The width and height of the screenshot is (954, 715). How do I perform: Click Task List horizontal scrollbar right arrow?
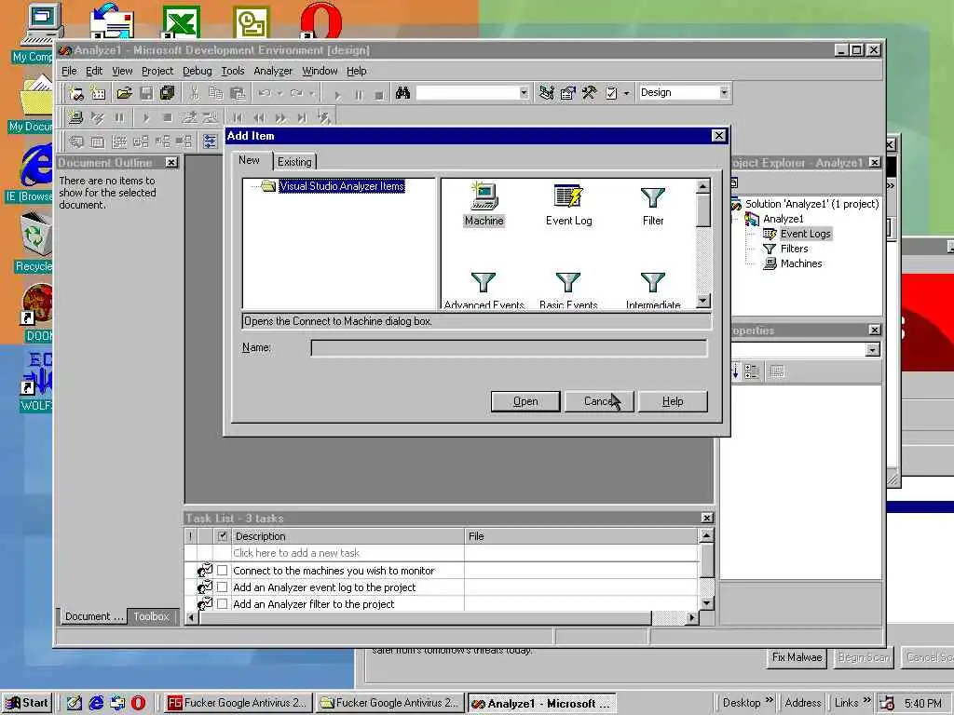click(x=692, y=618)
